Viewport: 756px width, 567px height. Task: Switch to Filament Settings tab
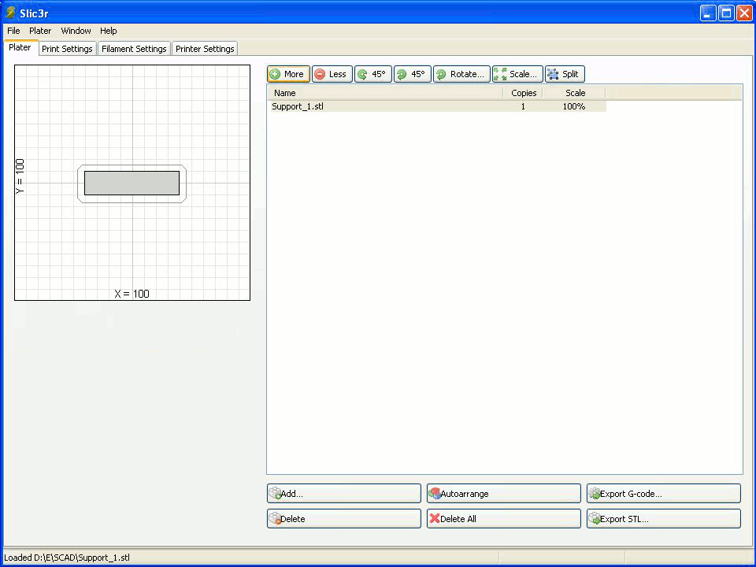point(134,49)
